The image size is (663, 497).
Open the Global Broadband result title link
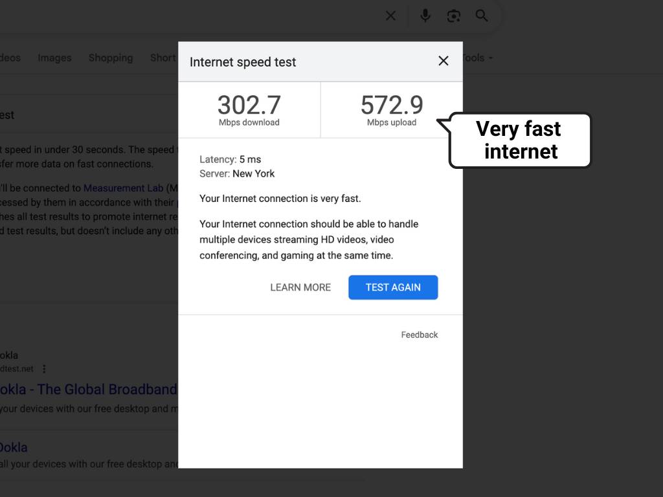click(x=88, y=389)
